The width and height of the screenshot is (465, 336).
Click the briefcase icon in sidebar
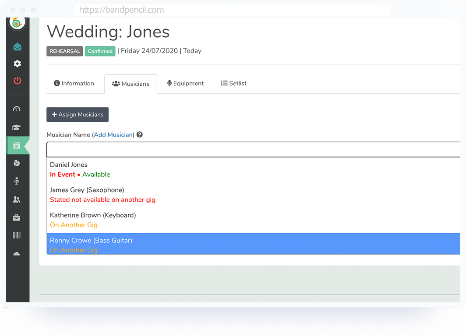tap(17, 217)
